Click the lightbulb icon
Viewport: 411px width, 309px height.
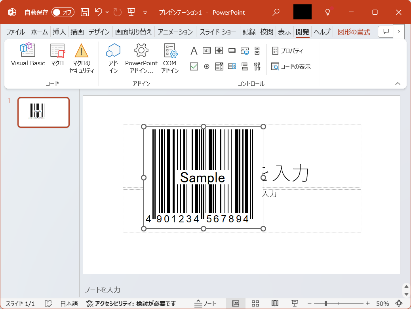(x=327, y=12)
